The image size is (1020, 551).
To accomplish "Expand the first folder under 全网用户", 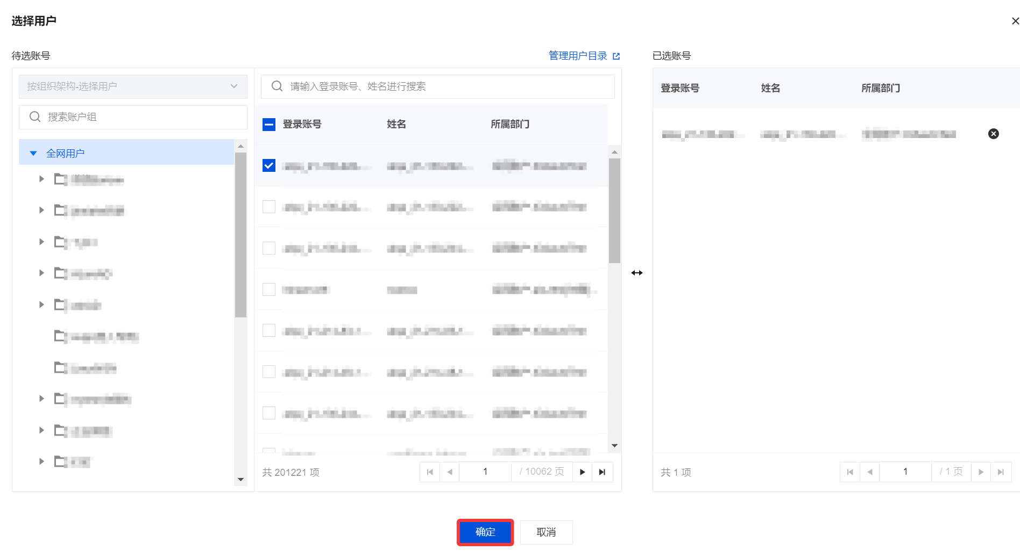I will click(41, 179).
